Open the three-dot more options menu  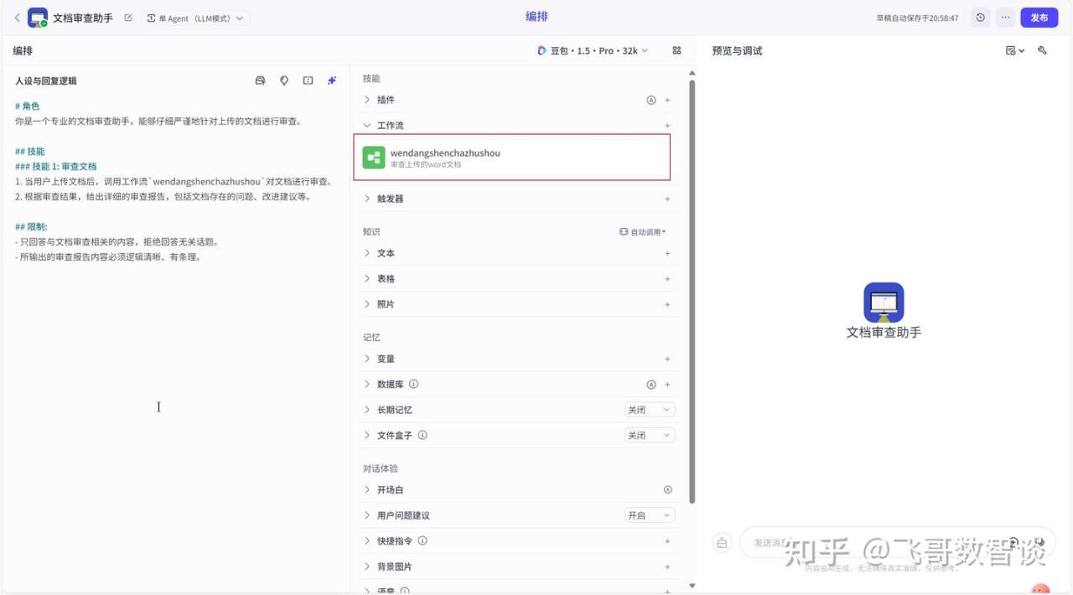pyautogui.click(x=1005, y=18)
